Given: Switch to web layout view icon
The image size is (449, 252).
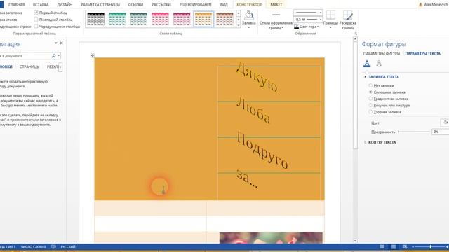Looking at the screenshot, I should pos(405,246).
